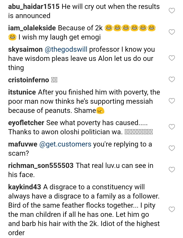183x238 pixels.
Task: Go to kaykind43's profile
Action: (24, 187)
